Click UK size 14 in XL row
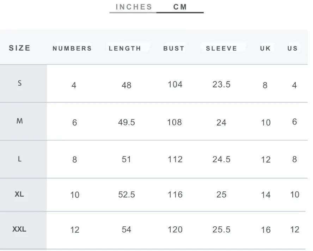Image resolution: width=313 pixels, height=251 pixels. click(x=266, y=195)
